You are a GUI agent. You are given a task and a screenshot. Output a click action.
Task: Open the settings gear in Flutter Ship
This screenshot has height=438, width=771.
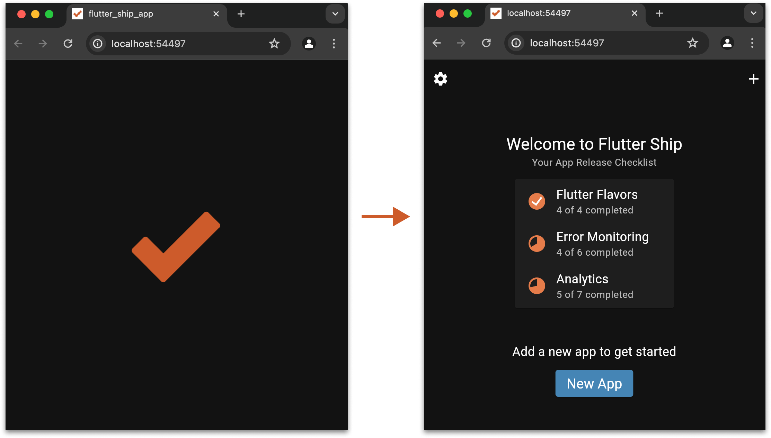(x=440, y=79)
